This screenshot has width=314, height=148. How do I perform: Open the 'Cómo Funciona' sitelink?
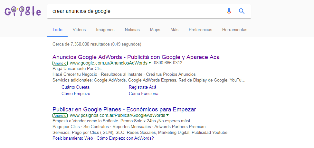(144, 94)
